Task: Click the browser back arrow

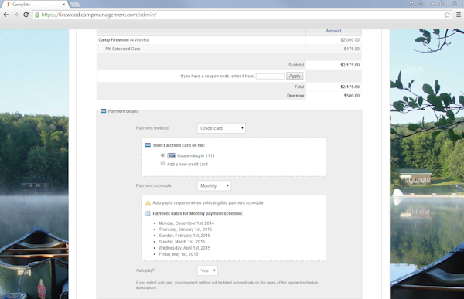Action: pyautogui.click(x=6, y=15)
